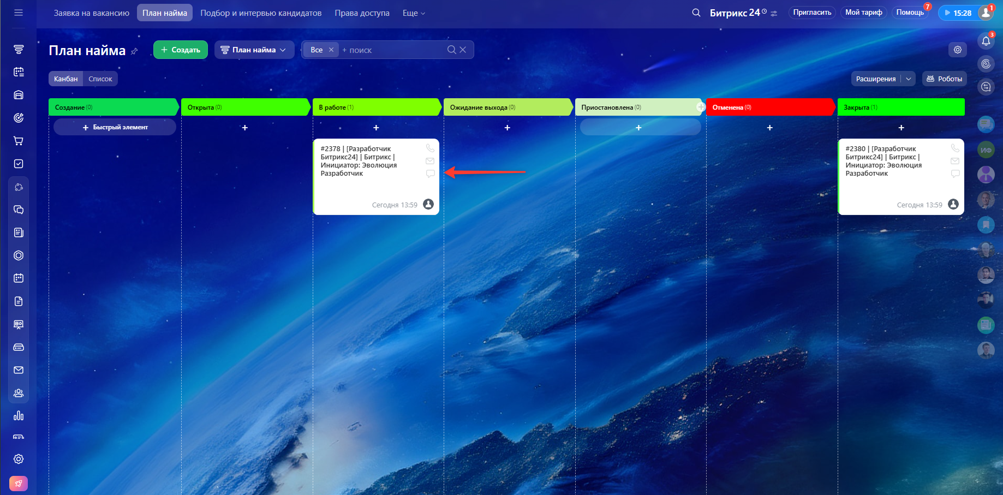The width and height of the screenshot is (1003, 495).
Task: Open the news feed icon in sidebar
Action: click(19, 232)
